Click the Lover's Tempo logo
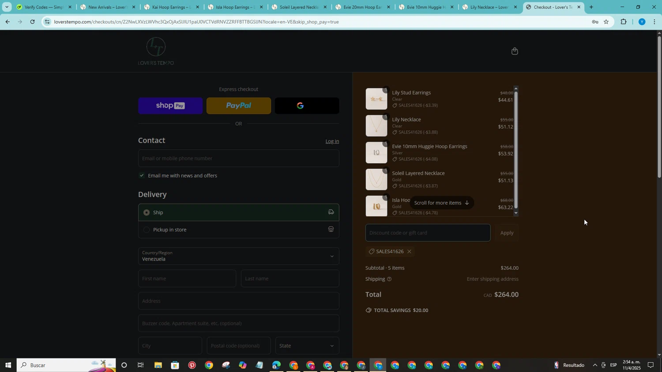662x372 pixels. [x=156, y=51]
